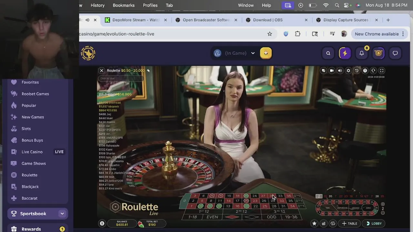Open the roulette help question icon

click(x=365, y=71)
